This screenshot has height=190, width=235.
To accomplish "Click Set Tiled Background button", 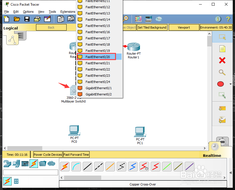I will pos(152,27).
